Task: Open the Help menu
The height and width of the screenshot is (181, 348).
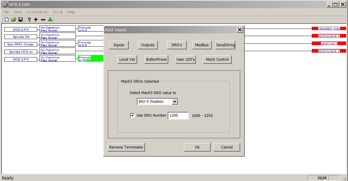Action: [71, 12]
